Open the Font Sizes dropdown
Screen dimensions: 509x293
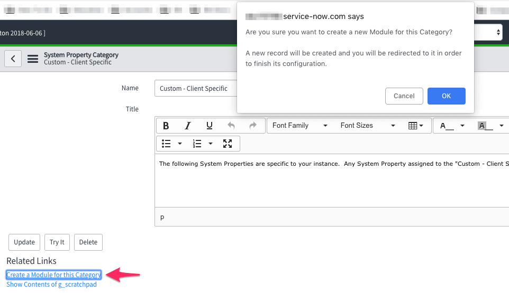pos(368,126)
